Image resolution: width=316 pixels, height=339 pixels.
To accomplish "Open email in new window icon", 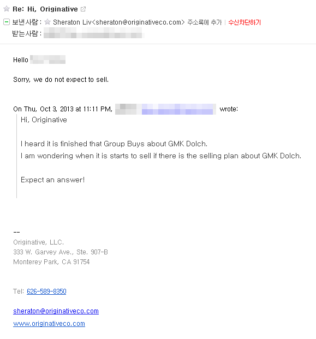I will tap(83, 9).
